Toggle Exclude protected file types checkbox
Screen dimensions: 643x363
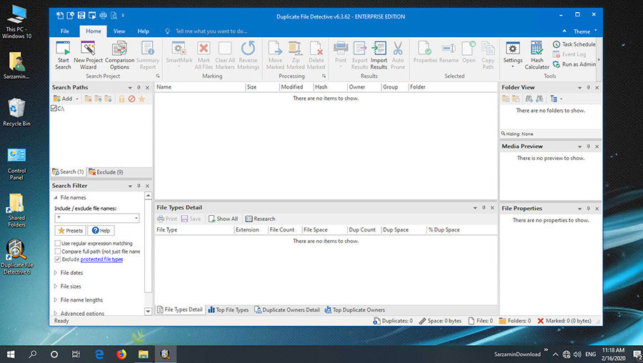58,259
